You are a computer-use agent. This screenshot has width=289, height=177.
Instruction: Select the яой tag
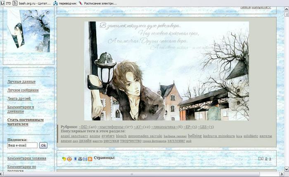pos(189,141)
